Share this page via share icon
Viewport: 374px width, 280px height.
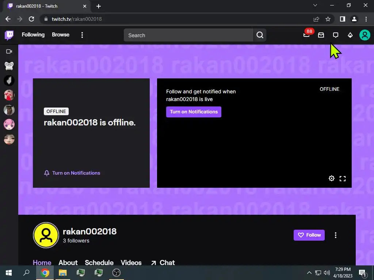316,19
